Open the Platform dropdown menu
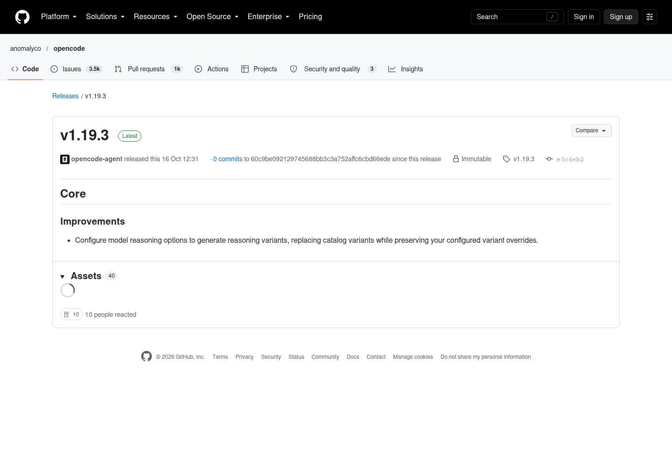Image resolution: width=672 pixels, height=466 pixels. click(x=59, y=17)
